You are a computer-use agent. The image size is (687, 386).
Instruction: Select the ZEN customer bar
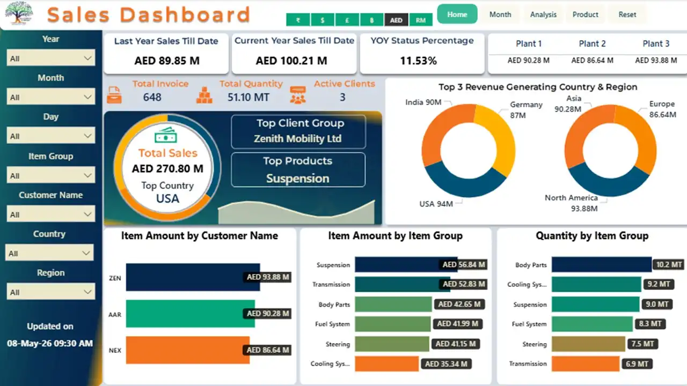point(193,277)
